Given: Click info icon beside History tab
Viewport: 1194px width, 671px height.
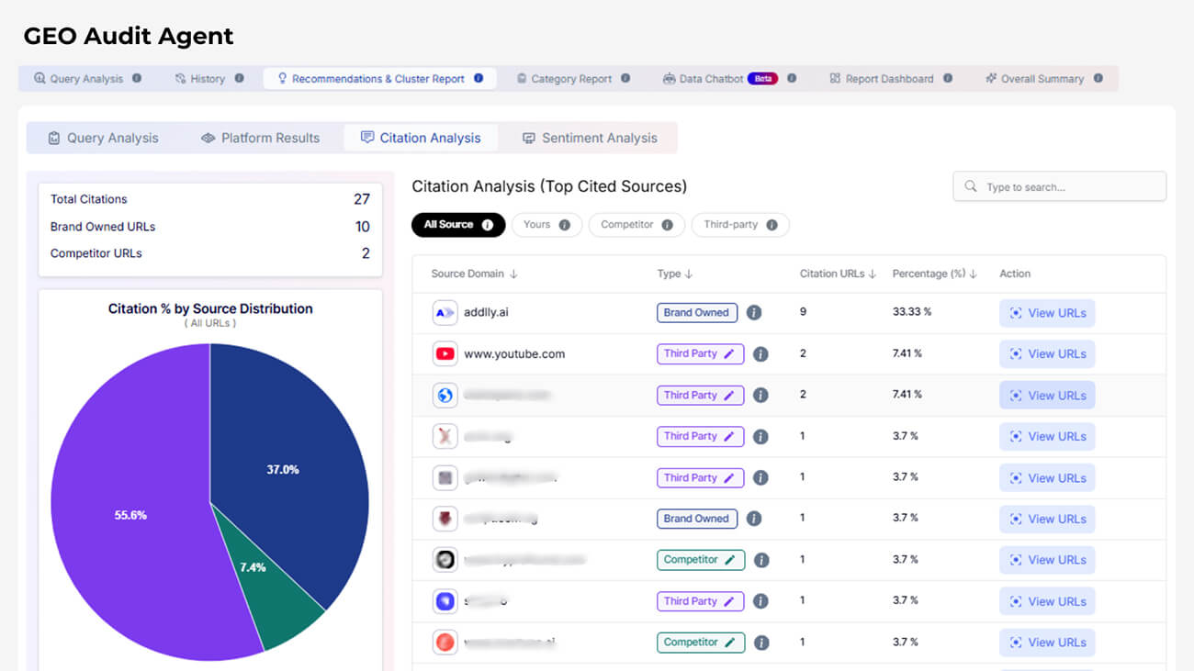Looking at the screenshot, I should coord(239,78).
